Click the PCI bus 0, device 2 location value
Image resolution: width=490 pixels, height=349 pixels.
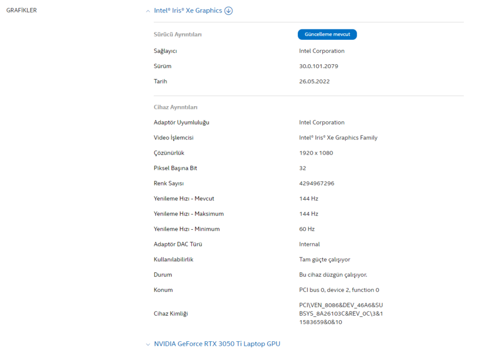339,290
